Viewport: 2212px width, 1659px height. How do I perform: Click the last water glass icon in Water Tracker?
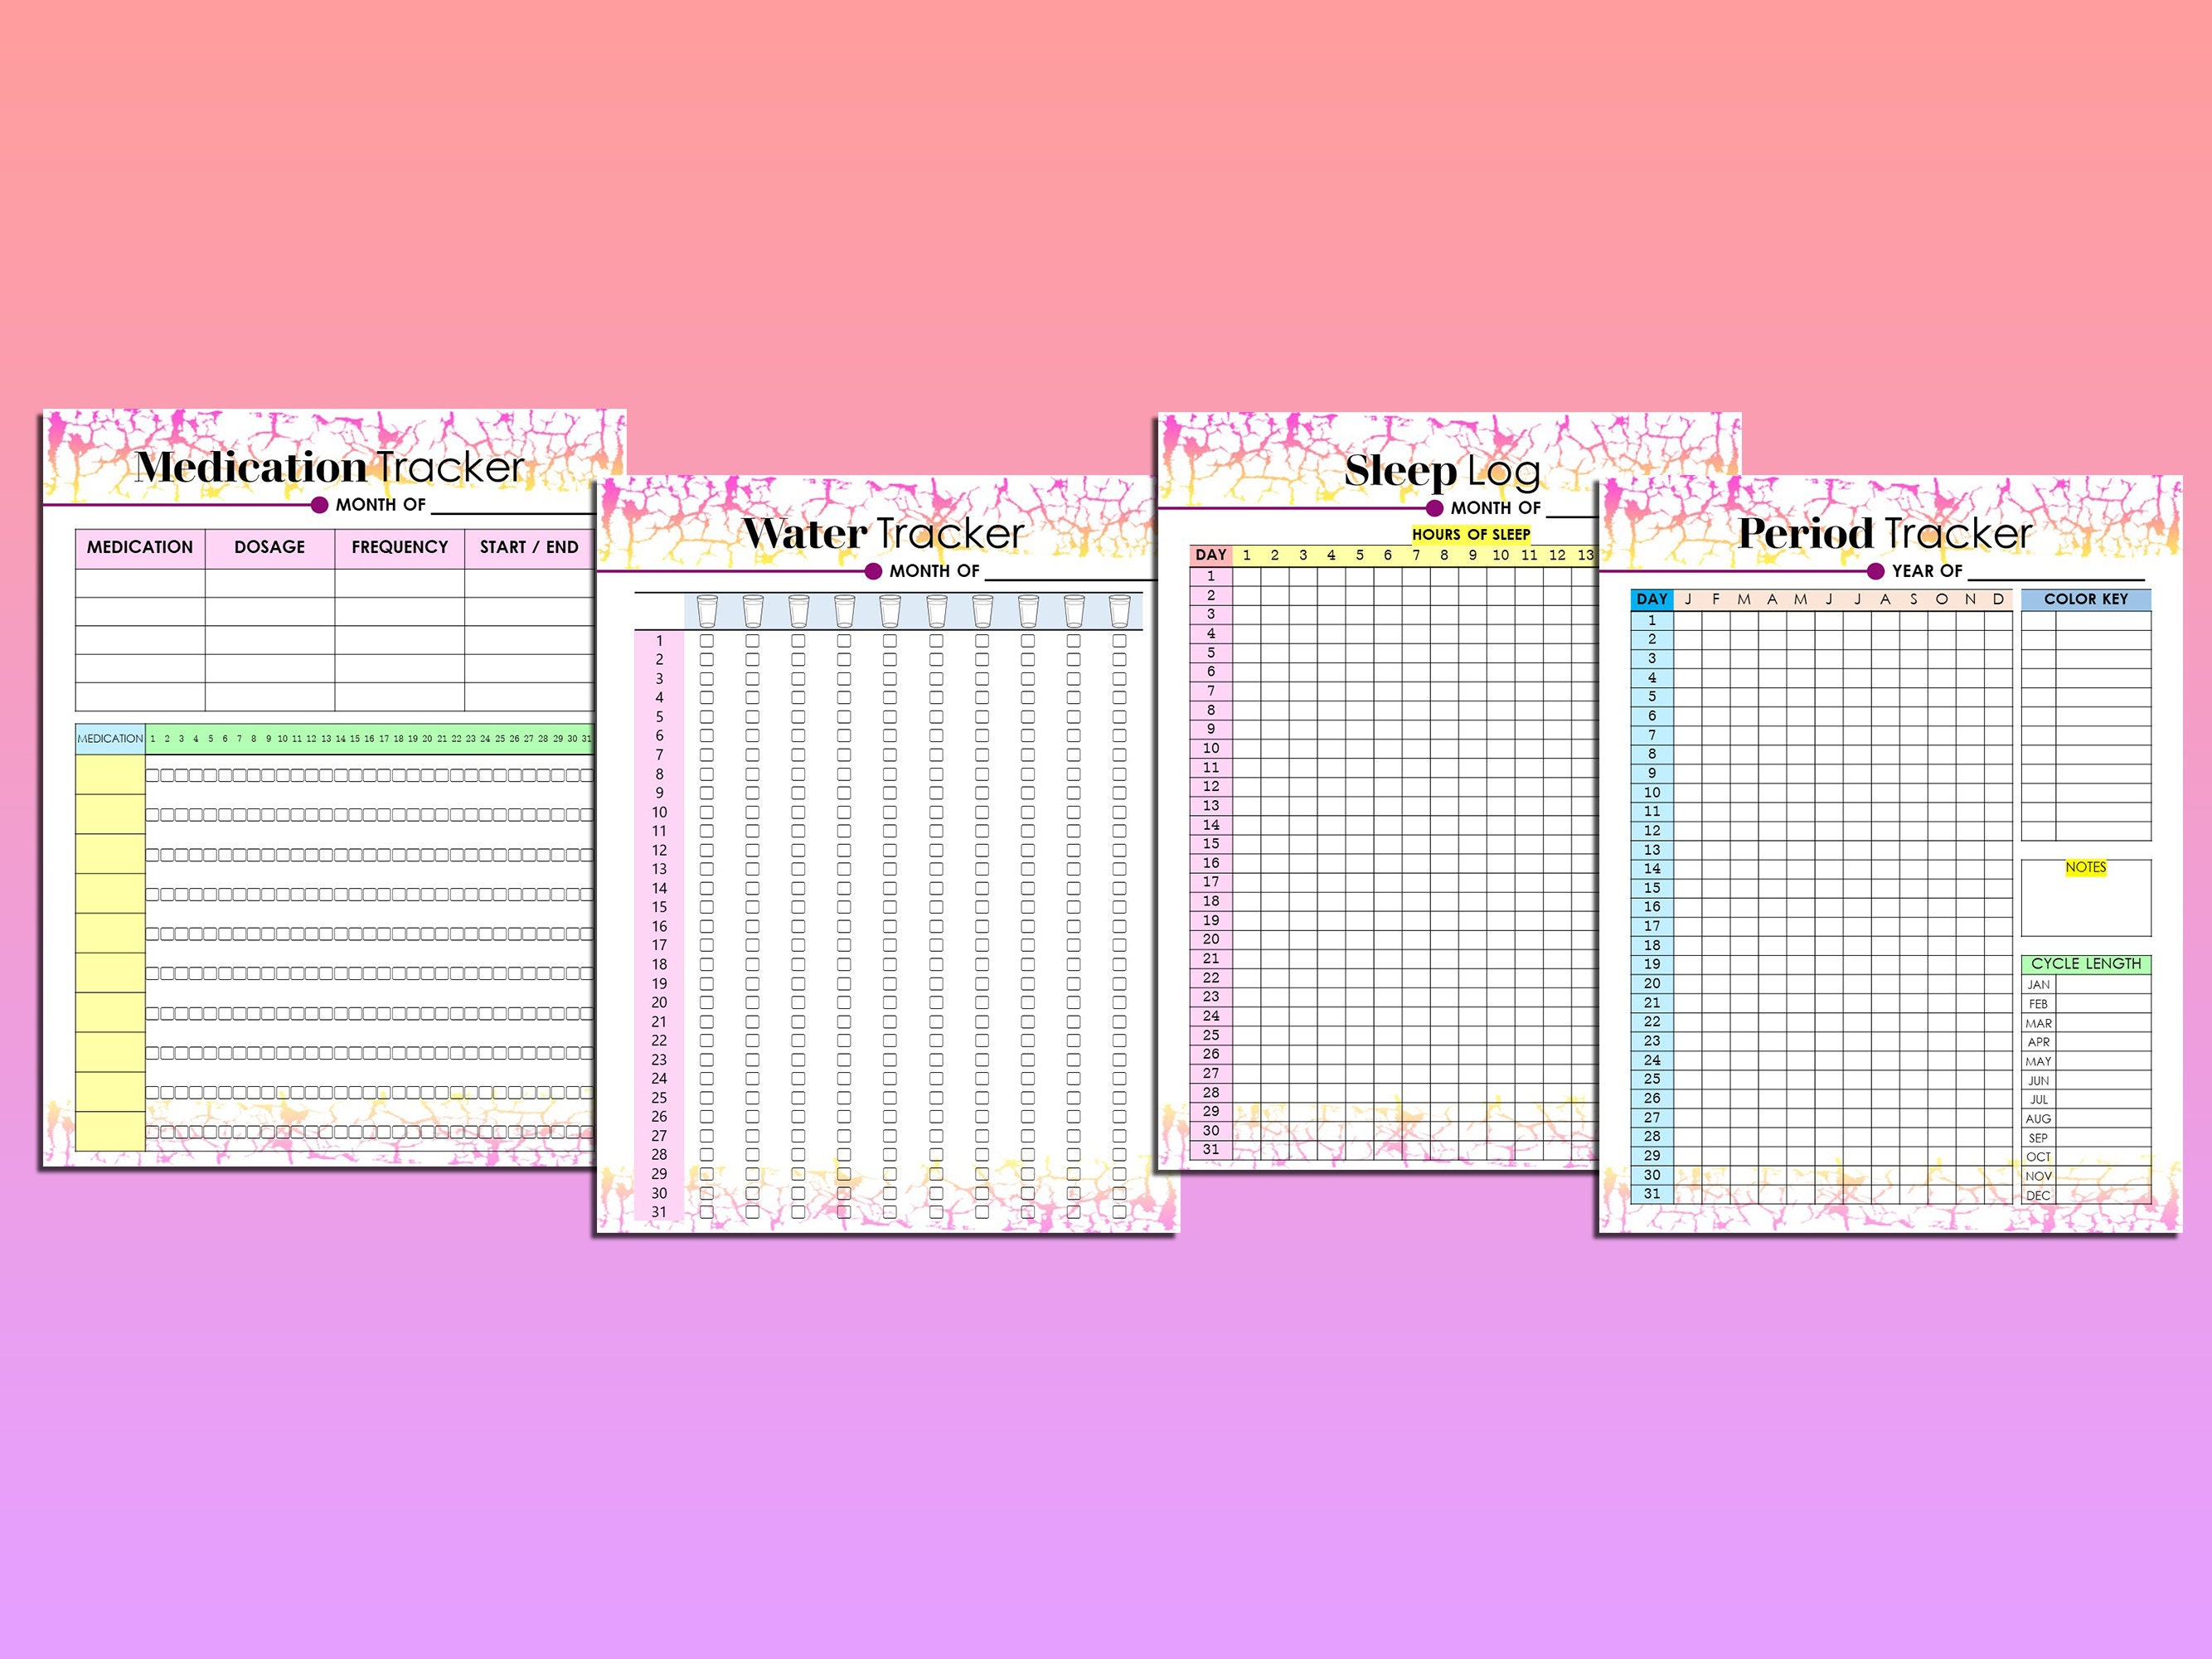pyautogui.click(x=1119, y=610)
